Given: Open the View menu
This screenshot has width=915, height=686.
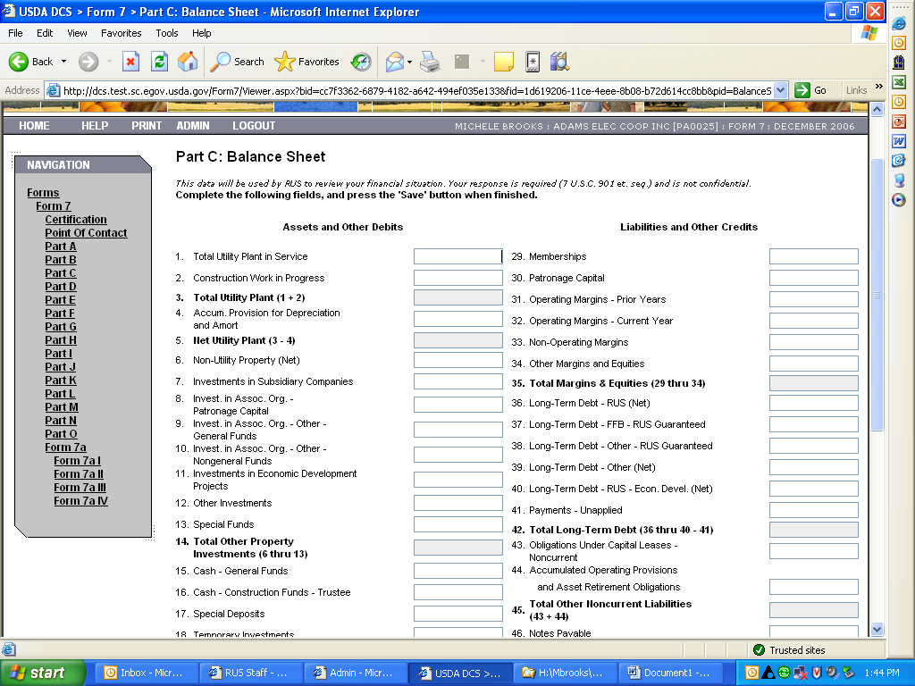Looking at the screenshot, I should pyautogui.click(x=77, y=33).
